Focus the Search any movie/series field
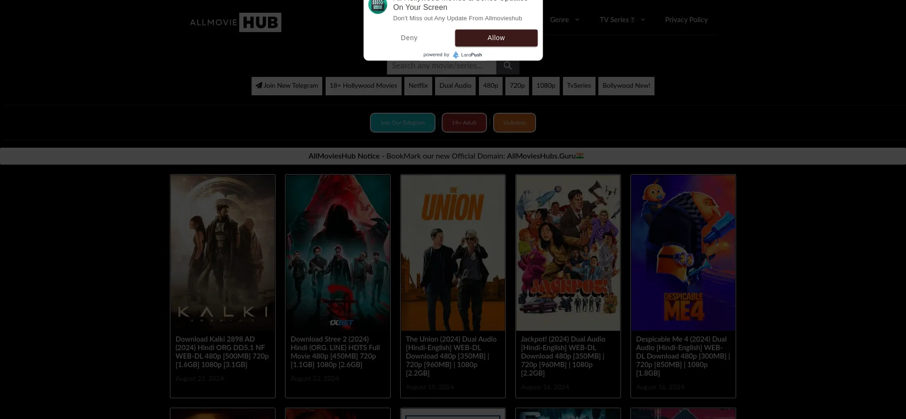 (441, 66)
